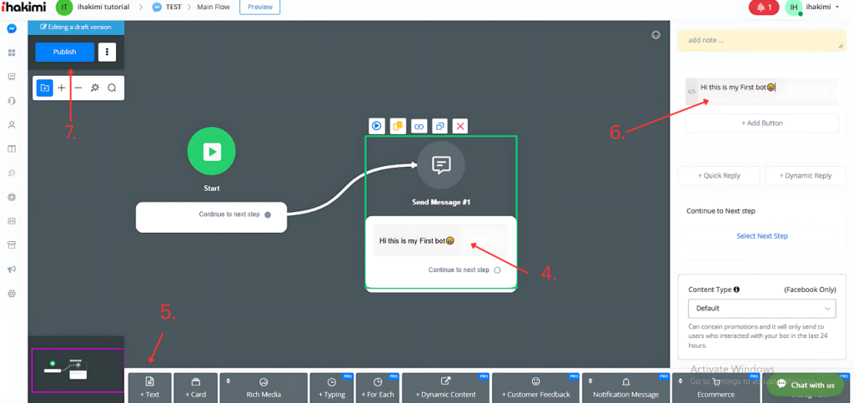Open the three-dot menu beside Publish

click(107, 52)
